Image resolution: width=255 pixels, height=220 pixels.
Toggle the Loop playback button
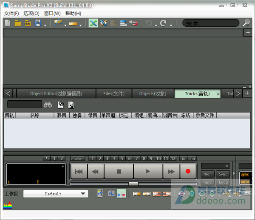click(x=223, y=182)
